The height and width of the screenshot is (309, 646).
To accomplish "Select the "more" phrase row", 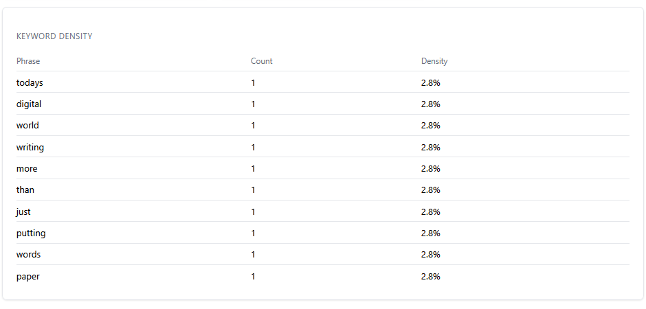I will [x=27, y=169].
